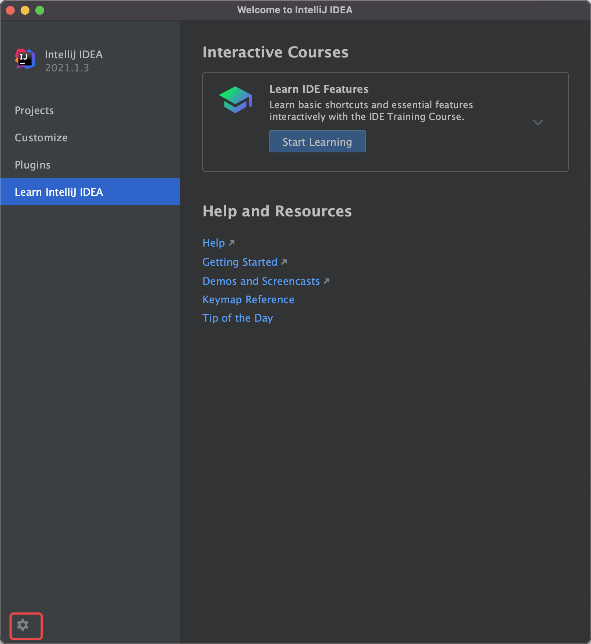The height and width of the screenshot is (644, 591).
Task: Close the Welcome window with red button
Action: pos(10,10)
